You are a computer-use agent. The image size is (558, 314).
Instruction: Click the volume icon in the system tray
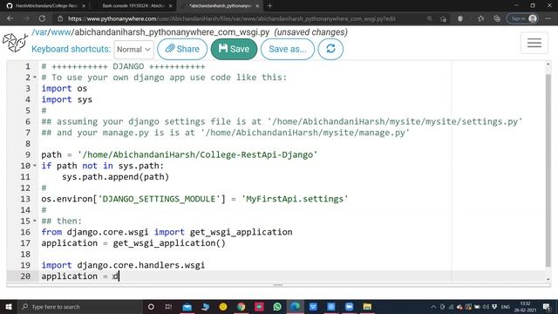486,306
